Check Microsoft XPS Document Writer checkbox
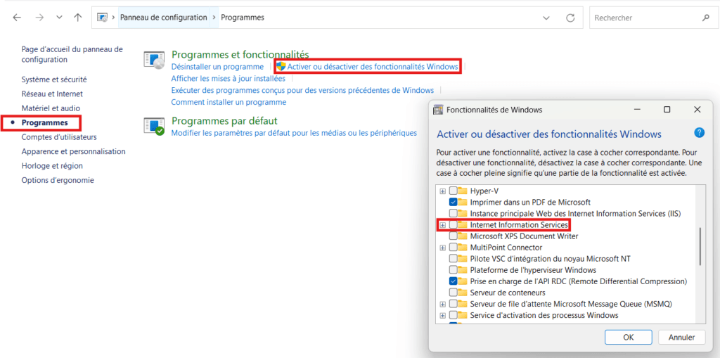 pyautogui.click(x=454, y=236)
